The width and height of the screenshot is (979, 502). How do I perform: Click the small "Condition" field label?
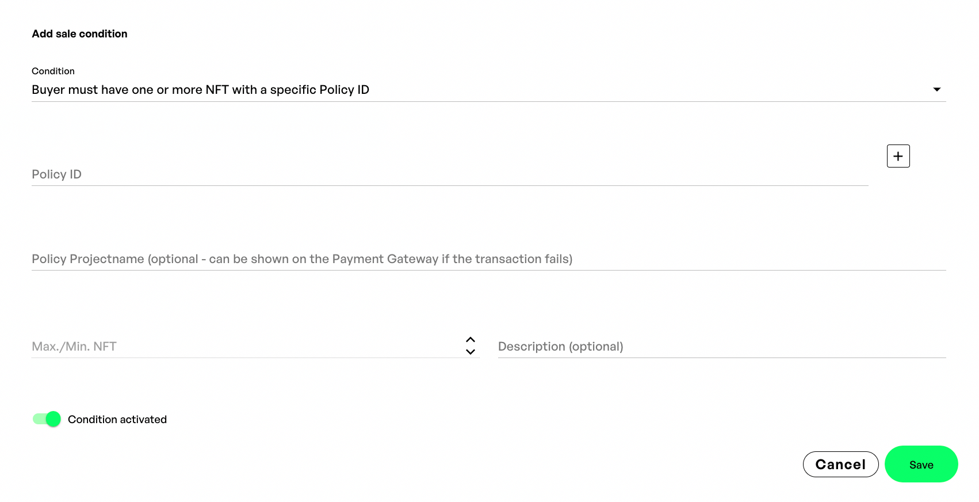coord(53,71)
